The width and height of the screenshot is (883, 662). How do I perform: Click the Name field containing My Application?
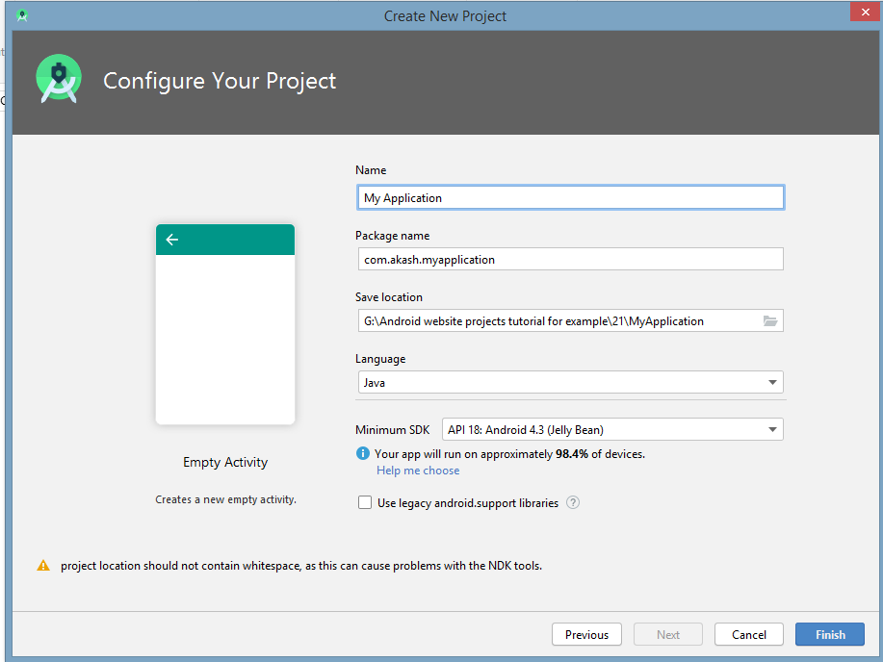[x=570, y=197]
